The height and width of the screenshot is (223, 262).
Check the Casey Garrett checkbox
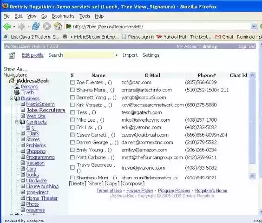(72, 135)
